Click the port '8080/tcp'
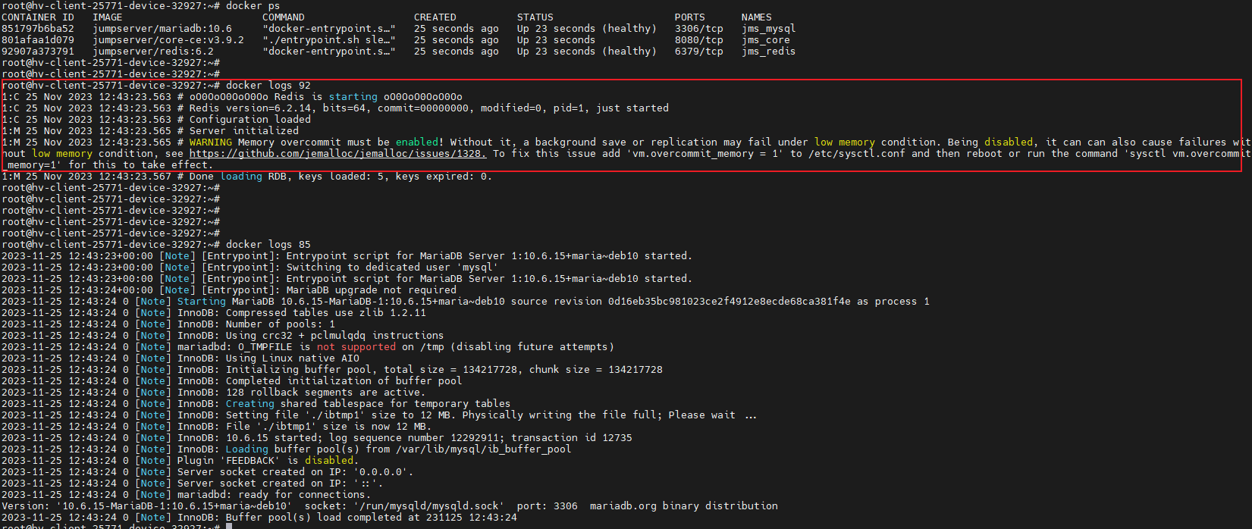1252x529 pixels. pos(699,40)
